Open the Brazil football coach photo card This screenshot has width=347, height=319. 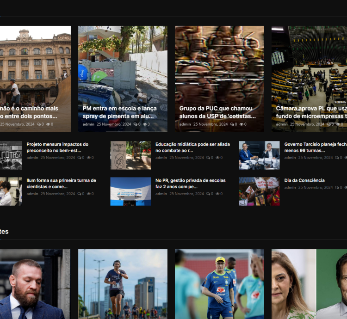tap(219, 284)
